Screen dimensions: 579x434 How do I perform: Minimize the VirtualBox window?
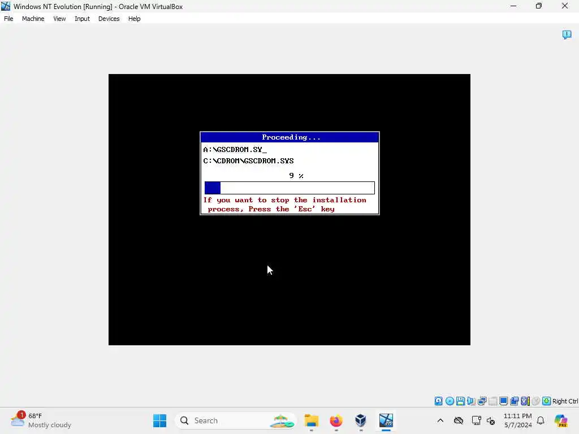point(513,6)
